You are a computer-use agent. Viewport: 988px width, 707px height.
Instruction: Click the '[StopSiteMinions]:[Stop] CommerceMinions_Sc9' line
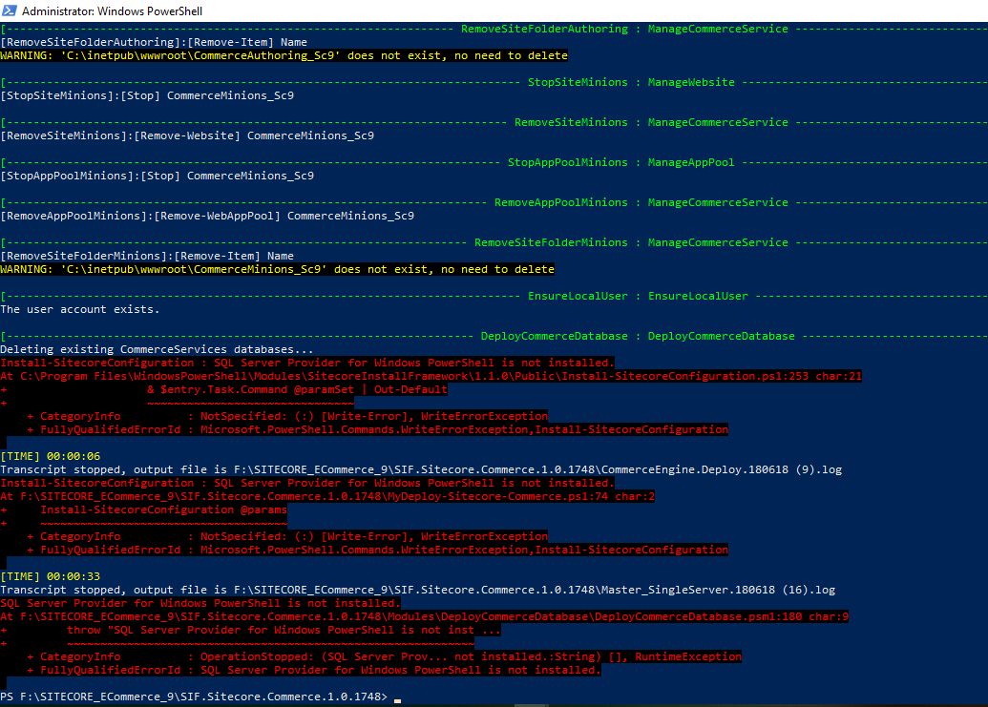click(147, 95)
